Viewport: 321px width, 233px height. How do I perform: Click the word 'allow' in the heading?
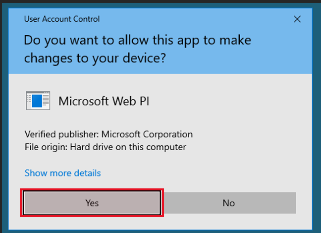pyautogui.click(x=133, y=40)
